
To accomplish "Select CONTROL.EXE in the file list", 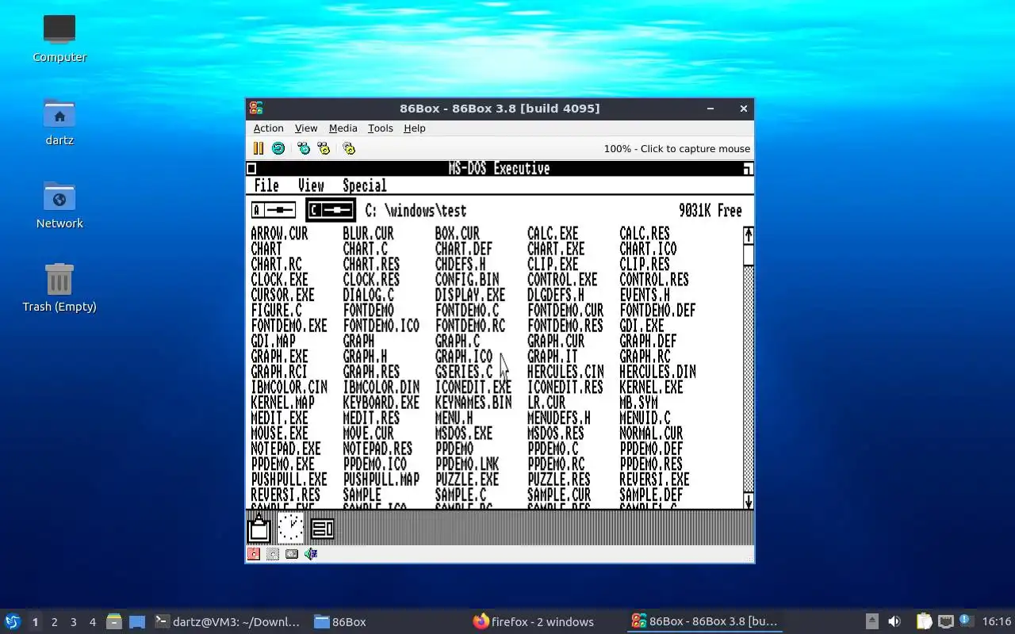I will tap(562, 280).
